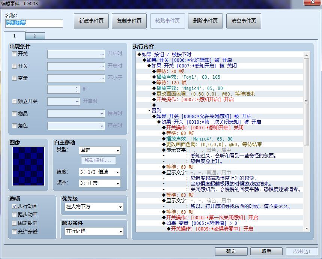Viewport: 322px width, 259px height.
Task: Open the 独立开关 dropdown
Action: tap(64, 102)
